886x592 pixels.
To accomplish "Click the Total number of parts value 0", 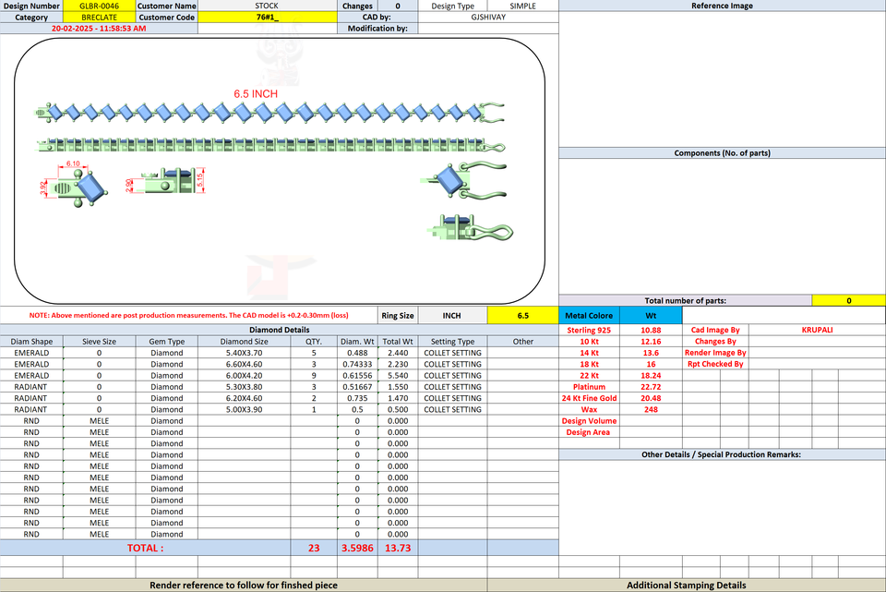I will pyautogui.click(x=849, y=301).
